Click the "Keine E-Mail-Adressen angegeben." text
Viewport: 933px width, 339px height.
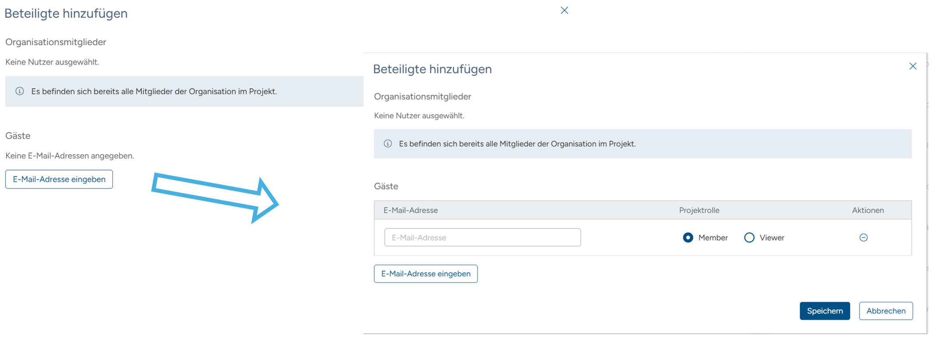click(70, 156)
